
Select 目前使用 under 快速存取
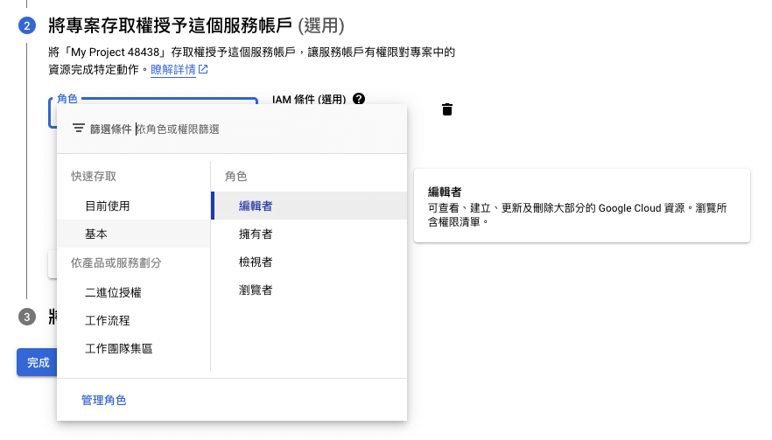[107, 206]
